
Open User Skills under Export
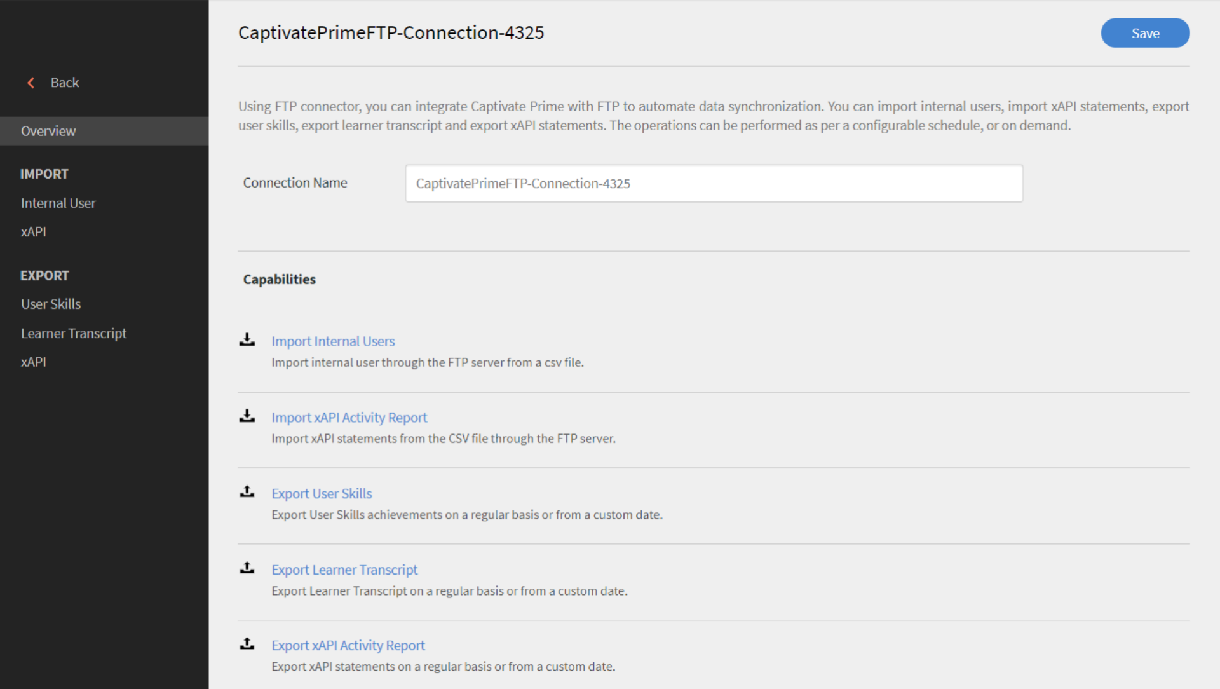point(51,304)
